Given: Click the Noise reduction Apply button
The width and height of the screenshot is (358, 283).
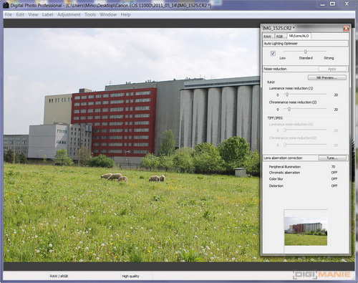Looking at the screenshot, I should (x=332, y=69).
